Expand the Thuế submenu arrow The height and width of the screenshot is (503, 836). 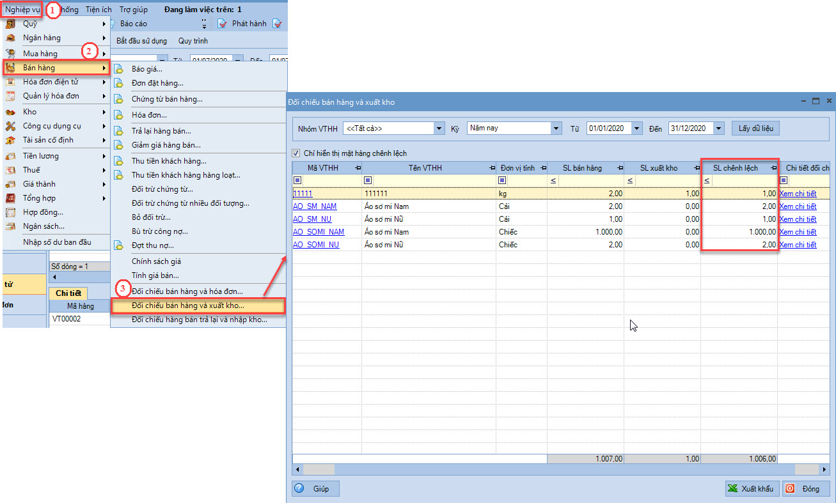[104, 170]
